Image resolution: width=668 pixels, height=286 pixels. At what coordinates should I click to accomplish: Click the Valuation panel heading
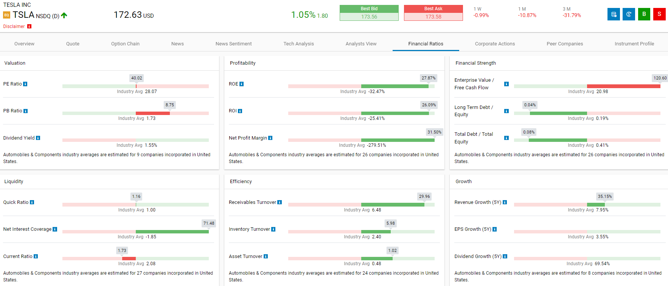tap(15, 63)
